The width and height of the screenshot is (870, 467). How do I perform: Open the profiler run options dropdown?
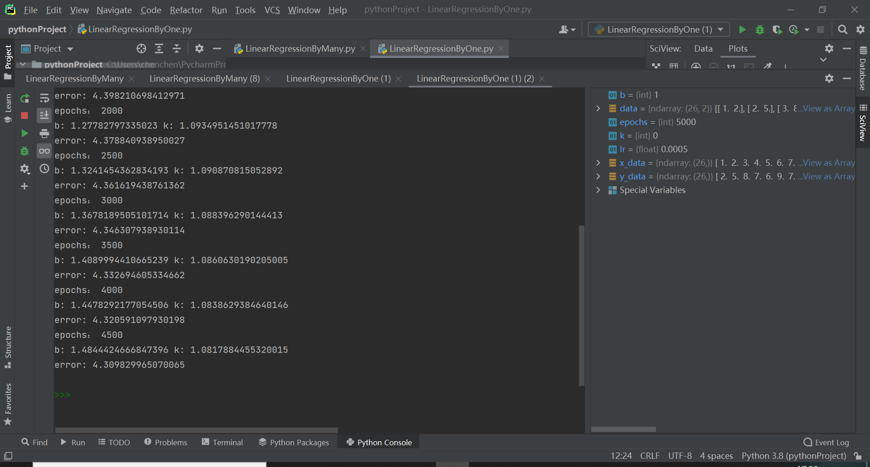807,30
